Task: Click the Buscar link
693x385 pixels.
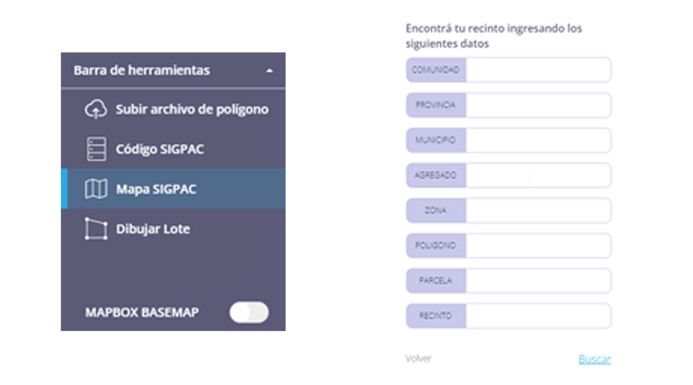Action: click(x=594, y=359)
